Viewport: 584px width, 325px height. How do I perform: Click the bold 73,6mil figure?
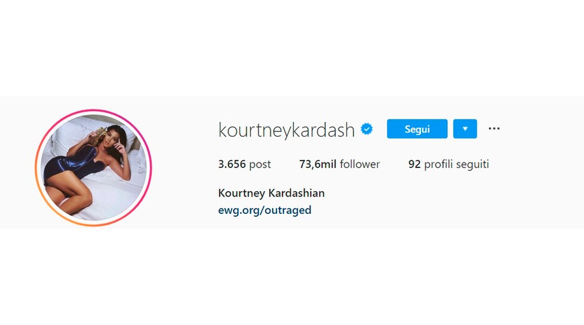[x=318, y=164]
